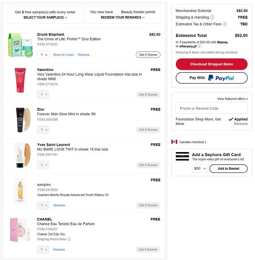Open the gift card $50 amount dropdown

(199, 169)
